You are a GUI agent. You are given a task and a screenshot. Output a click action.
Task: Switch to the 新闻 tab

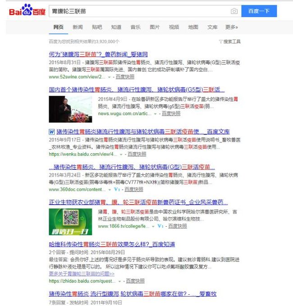point(78,27)
